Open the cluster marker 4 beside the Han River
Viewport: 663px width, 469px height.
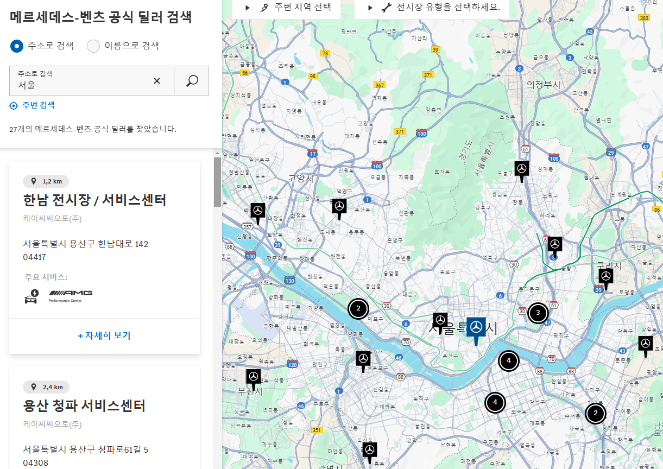[509, 360]
